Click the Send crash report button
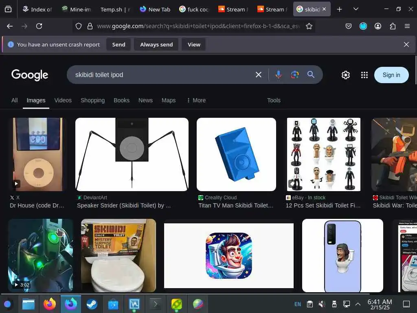 tap(119, 44)
